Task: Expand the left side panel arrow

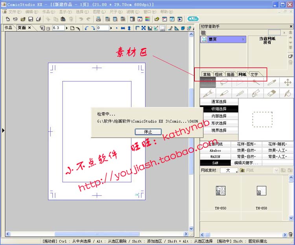Action: (3, 130)
